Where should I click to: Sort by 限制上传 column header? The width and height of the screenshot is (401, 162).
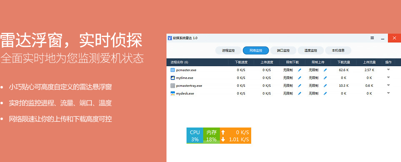click(318, 62)
